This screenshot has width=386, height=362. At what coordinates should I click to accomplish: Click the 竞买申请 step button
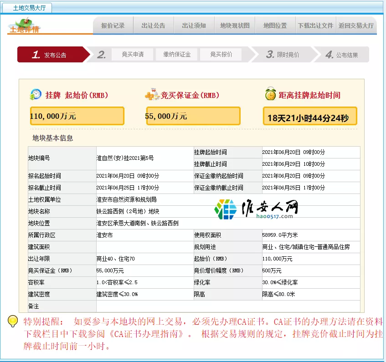point(133,54)
